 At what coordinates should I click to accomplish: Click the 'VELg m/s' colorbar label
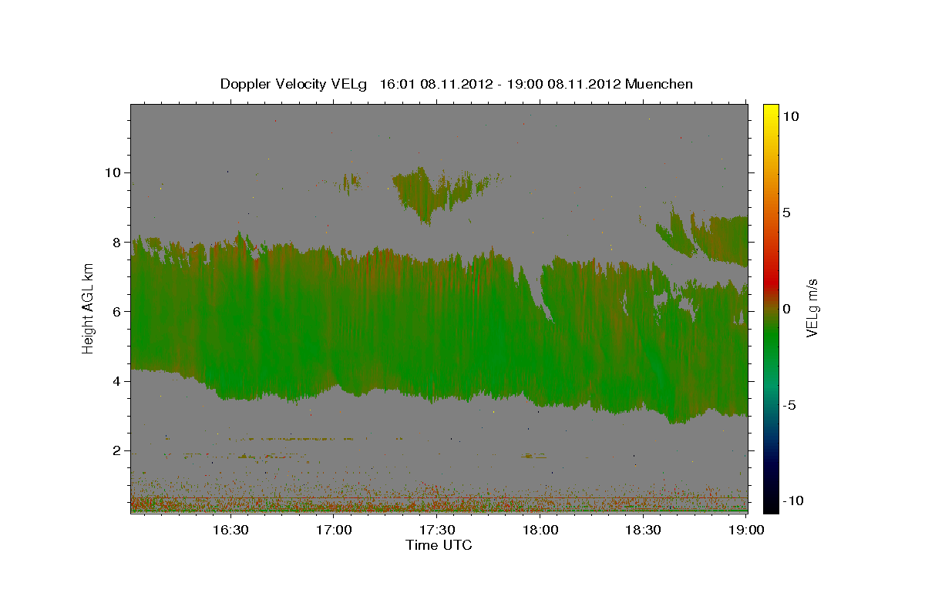coord(812,309)
